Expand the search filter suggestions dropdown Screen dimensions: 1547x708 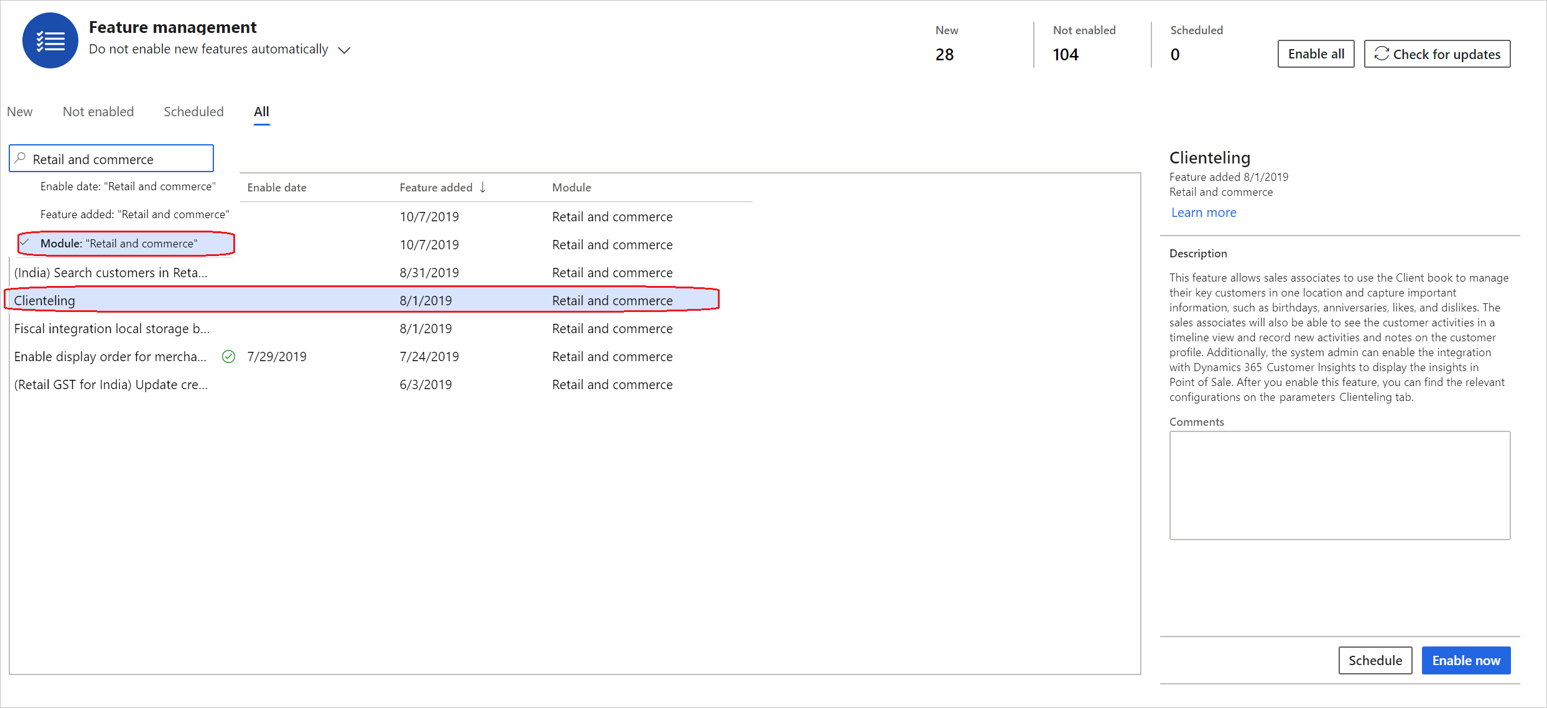coord(113,158)
